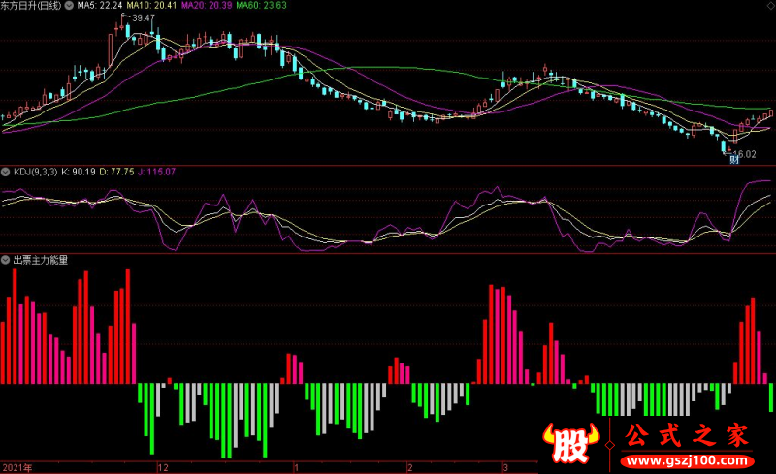Select the 2021年 date axis marker
Viewport: 776px width, 474px height.
17,467
